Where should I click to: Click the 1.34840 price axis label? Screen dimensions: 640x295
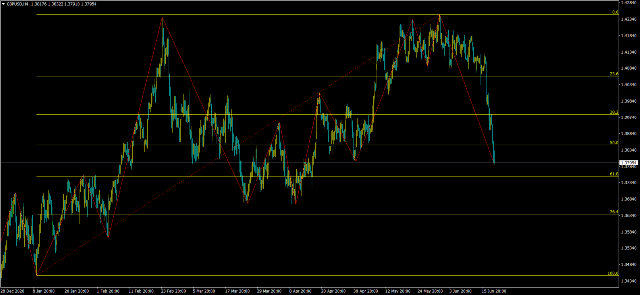629,265
